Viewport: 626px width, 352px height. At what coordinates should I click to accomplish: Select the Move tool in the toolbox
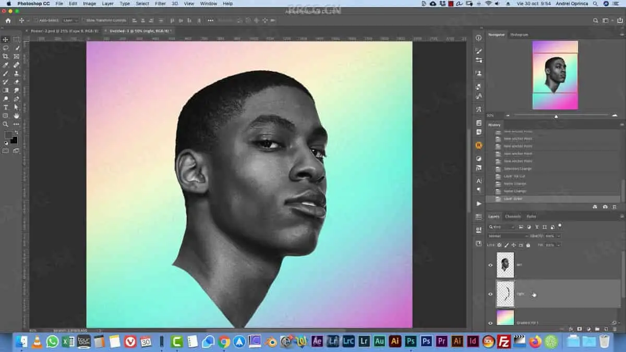[x=6, y=40]
